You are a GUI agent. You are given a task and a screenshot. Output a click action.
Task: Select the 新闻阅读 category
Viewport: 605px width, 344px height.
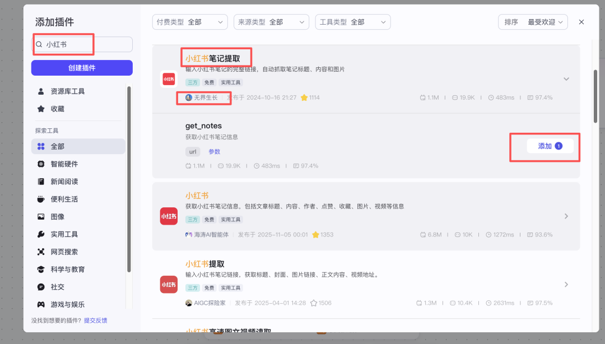[x=78, y=182]
